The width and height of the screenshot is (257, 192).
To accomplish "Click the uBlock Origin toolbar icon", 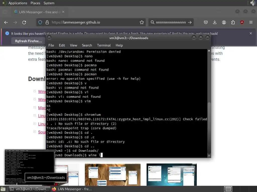I will coord(242,22).
